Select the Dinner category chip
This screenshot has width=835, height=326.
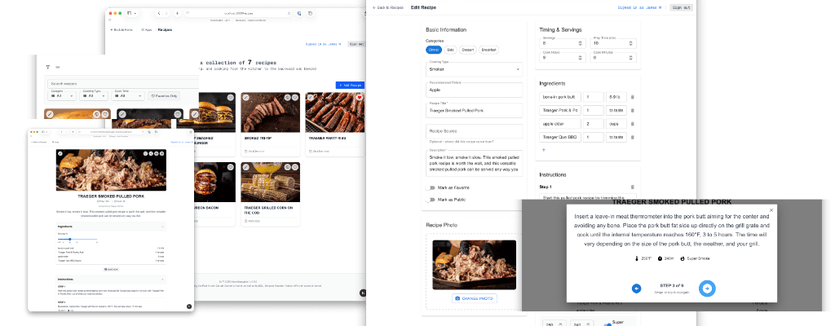pyautogui.click(x=434, y=50)
